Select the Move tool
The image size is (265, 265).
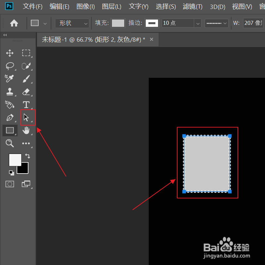[10, 53]
